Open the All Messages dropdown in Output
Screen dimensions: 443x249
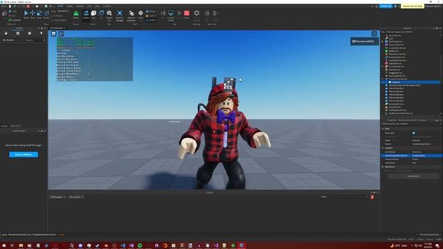click(57, 197)
